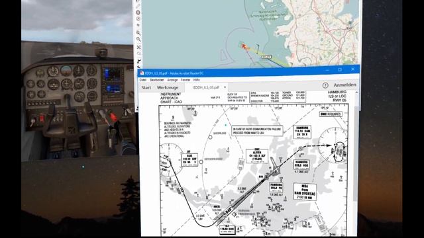Click the GPS screen in cockpit panel

pos(113,73)
